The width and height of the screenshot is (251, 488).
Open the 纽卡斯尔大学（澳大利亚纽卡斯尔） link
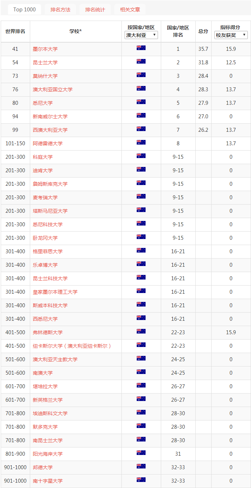point(72,346)
